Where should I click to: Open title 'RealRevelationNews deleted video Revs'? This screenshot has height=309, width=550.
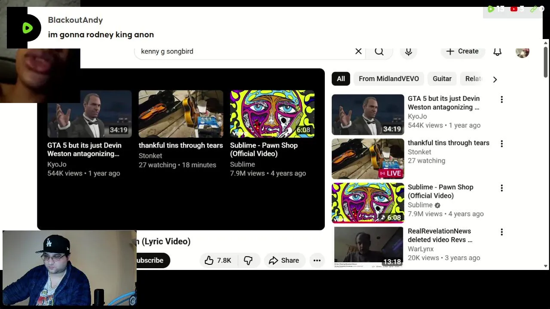coord(440,236)
